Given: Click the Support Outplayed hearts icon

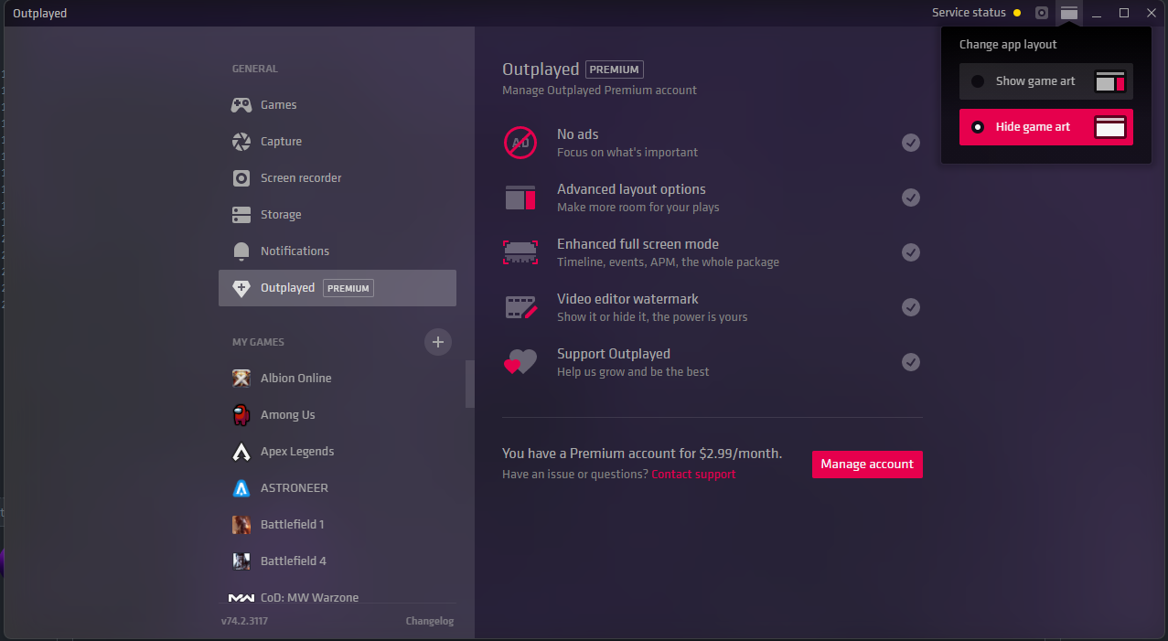Looking at the screenshot, I should 520,362.
